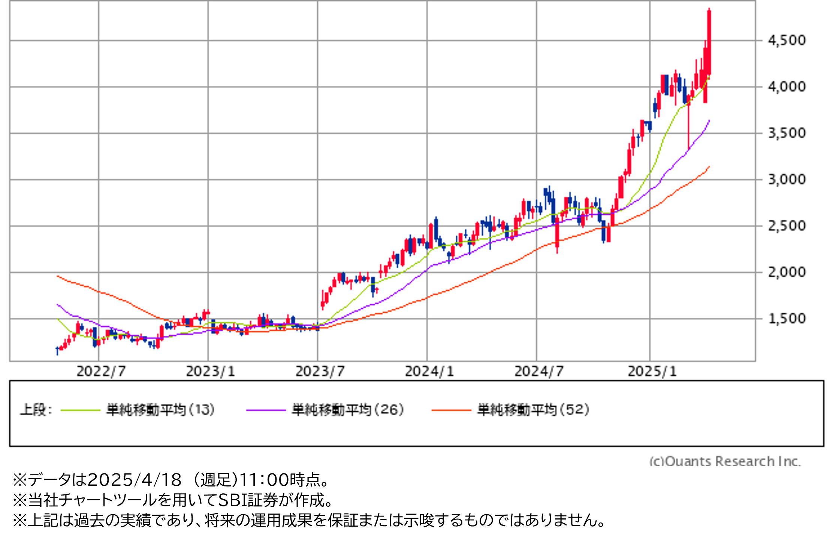
Task: Click the 2022/7 date axis label
Action: (x=101, y=371)
